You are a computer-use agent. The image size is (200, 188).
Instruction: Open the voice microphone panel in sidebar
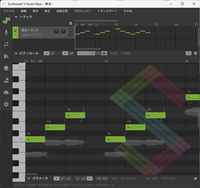tap(6, 32)
